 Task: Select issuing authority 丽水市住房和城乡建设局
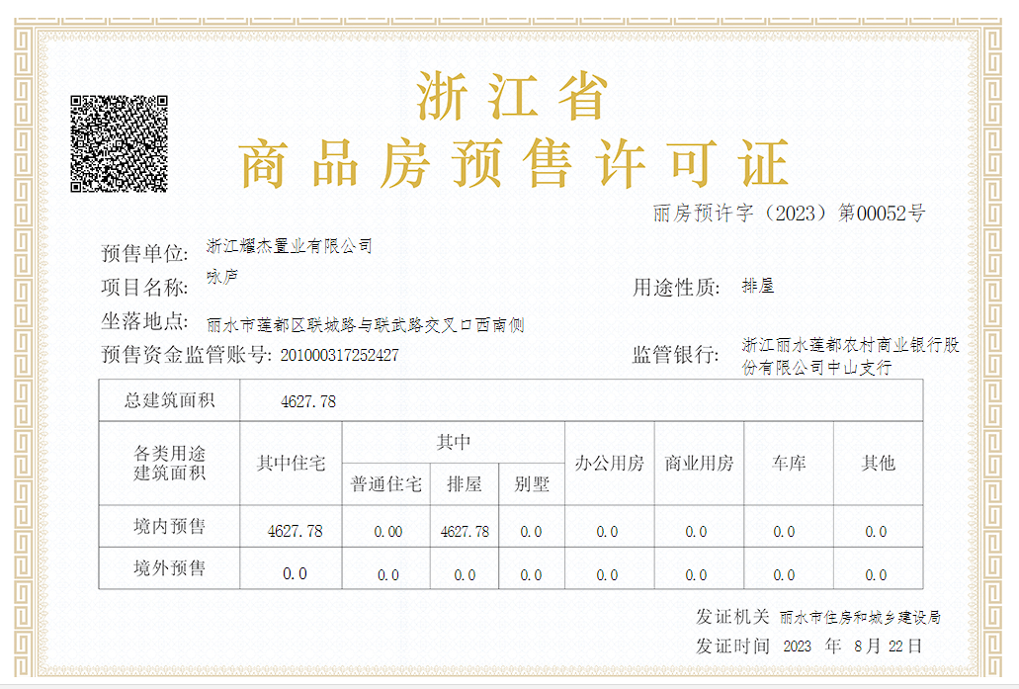point(860,618)
